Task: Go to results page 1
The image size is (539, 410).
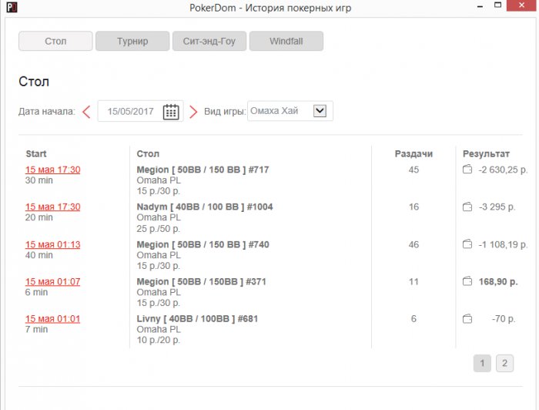Action: click(x=482, y=363)
